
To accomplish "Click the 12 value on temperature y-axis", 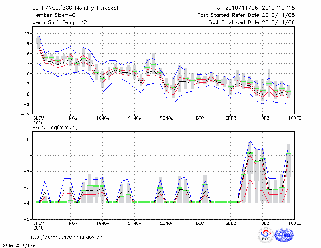I will click(27, 33).
